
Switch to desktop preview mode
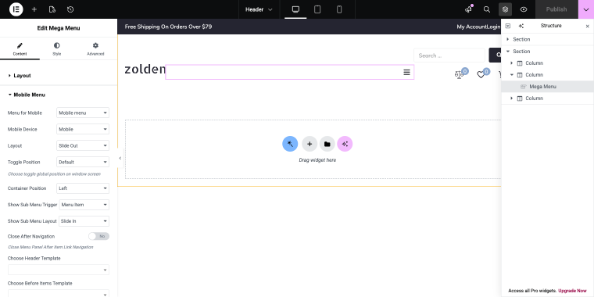[x=295, y=9]
